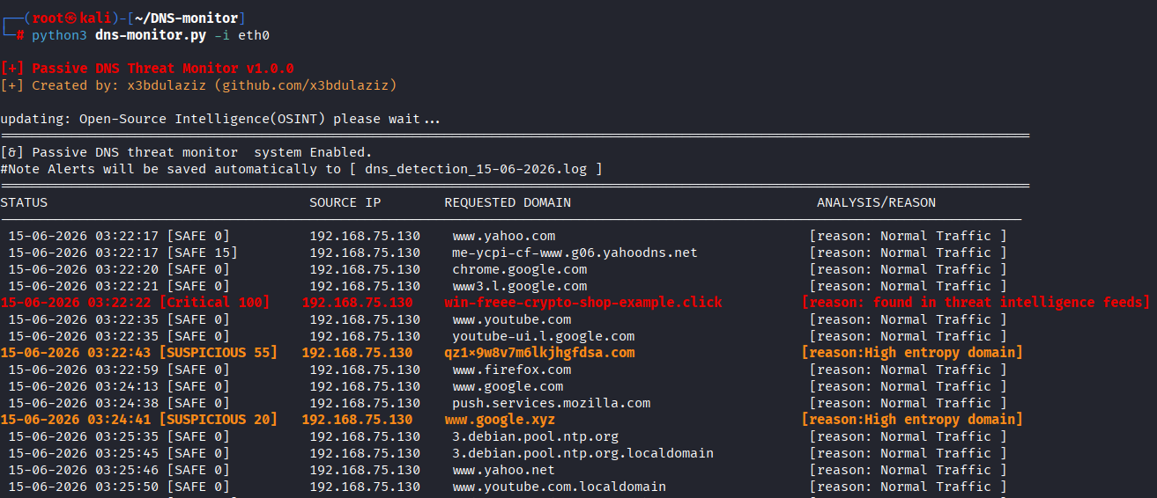Click the ~/DNS-monitor directory path
The height and width of the screenshot is (498, 1157).
pyautogui.click(x=185, y=18)
